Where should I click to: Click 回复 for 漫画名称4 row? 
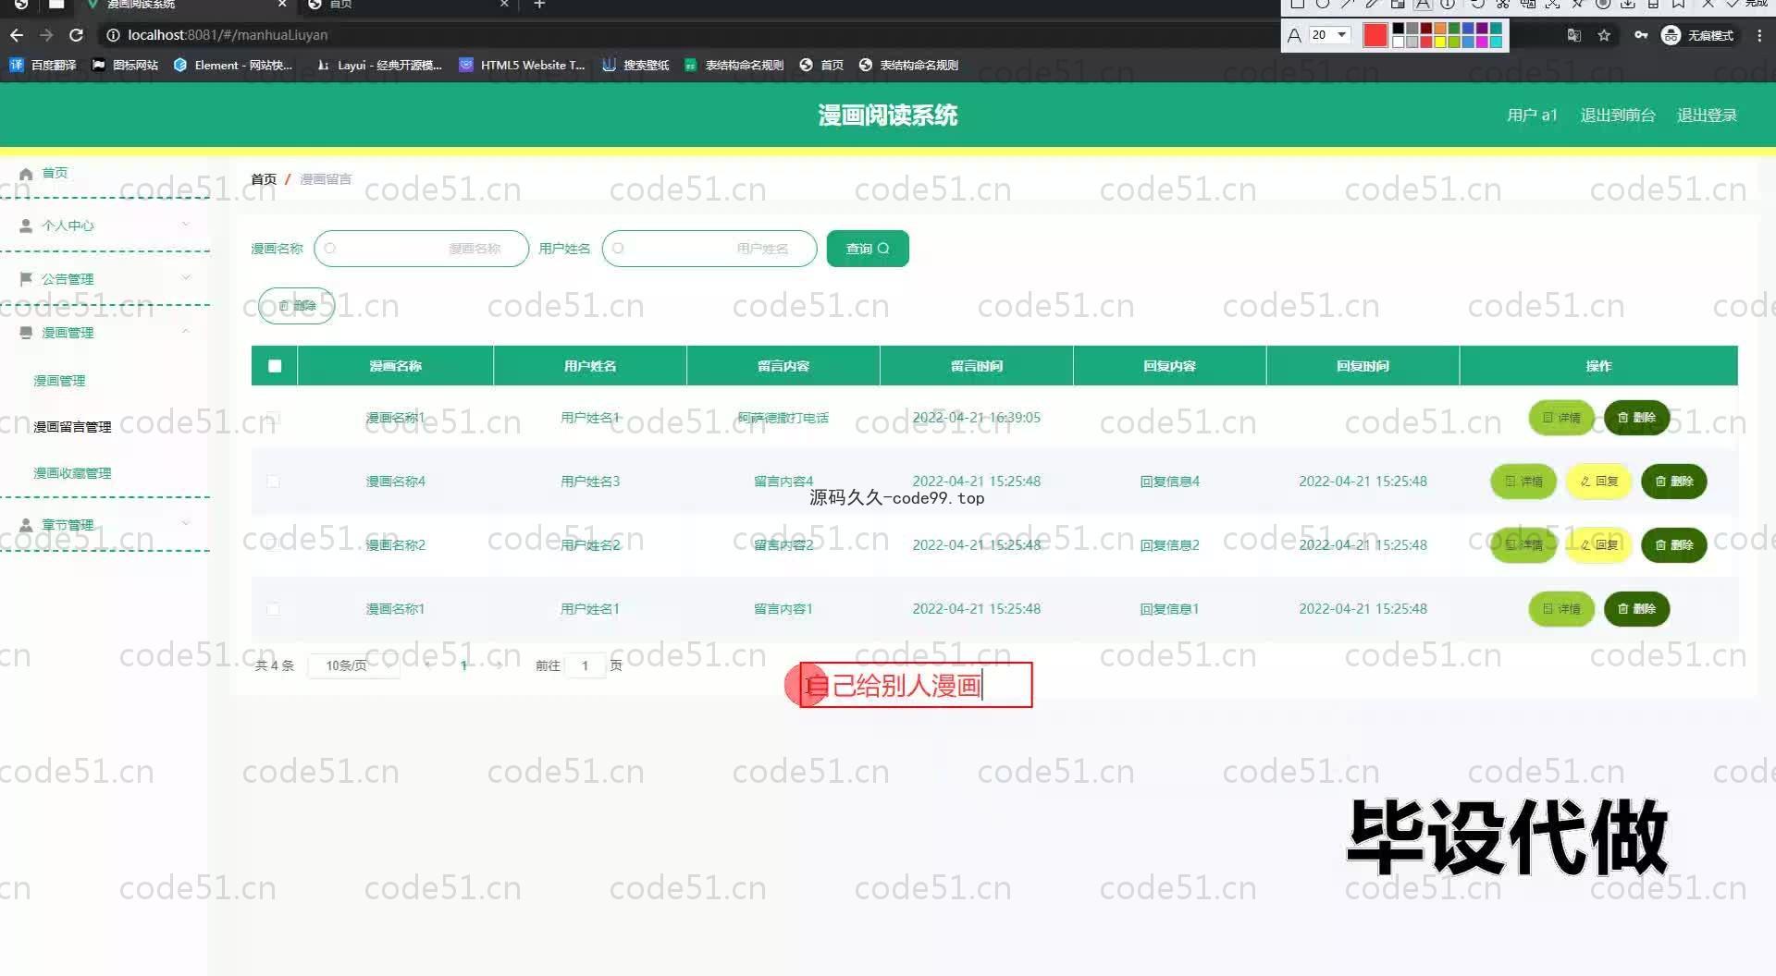pos(1598,482)
